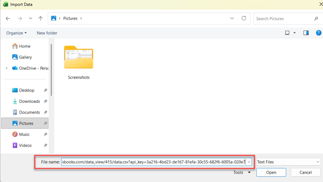Viewport: 323px width, 182px height.
Task: Click the Cancel button
Action: [x=305, y=172]
